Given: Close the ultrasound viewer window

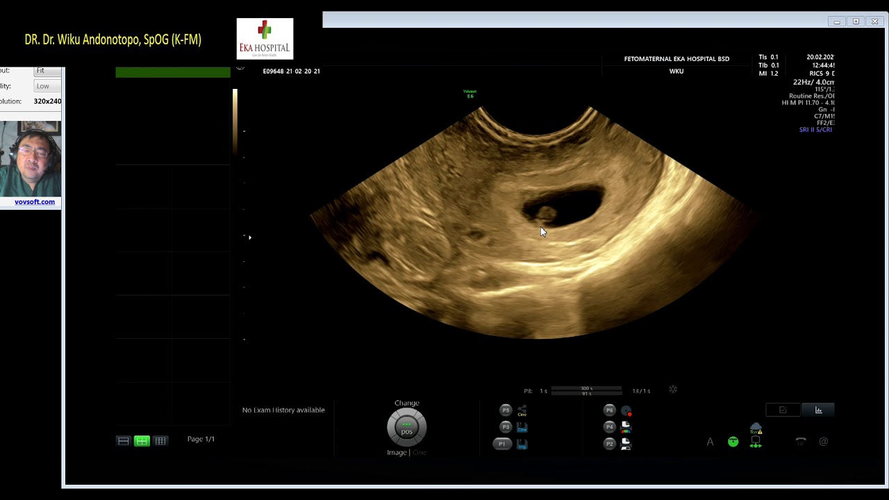Looking at the screenshot, I should point(874,22).
